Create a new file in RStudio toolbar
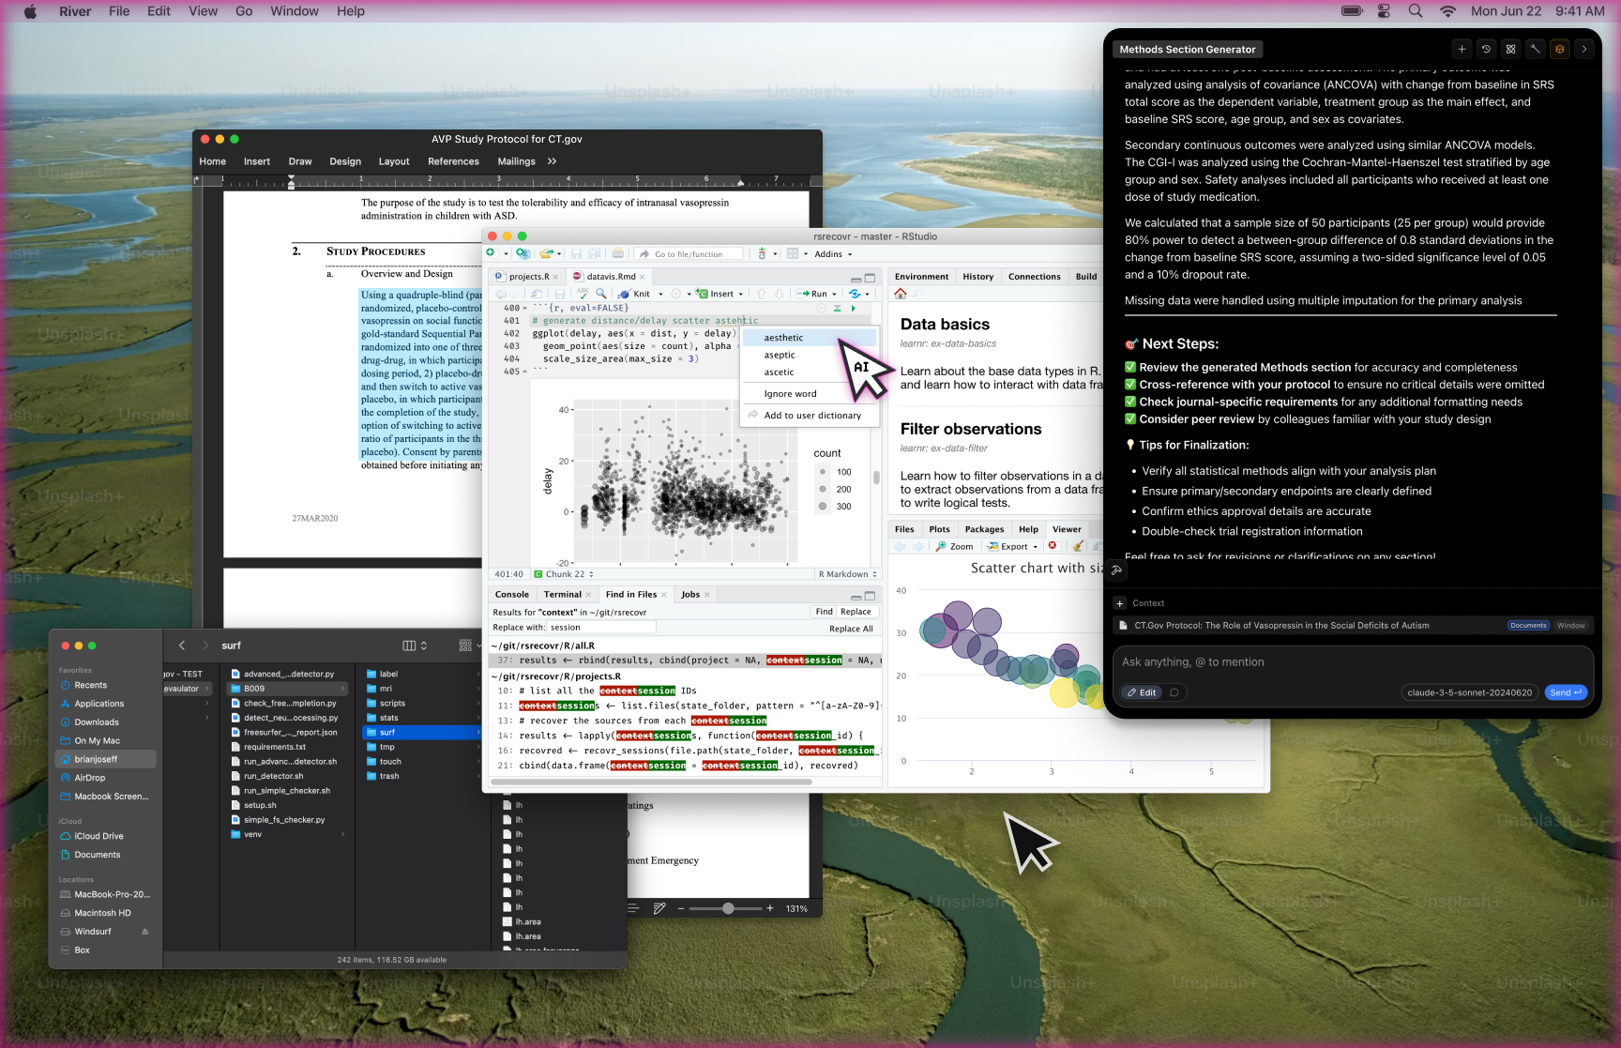This screenshot has height=1048, width=1621. (491, 253)
